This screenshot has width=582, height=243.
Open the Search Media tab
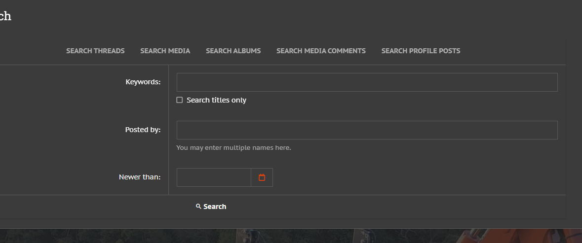[165, 51]
